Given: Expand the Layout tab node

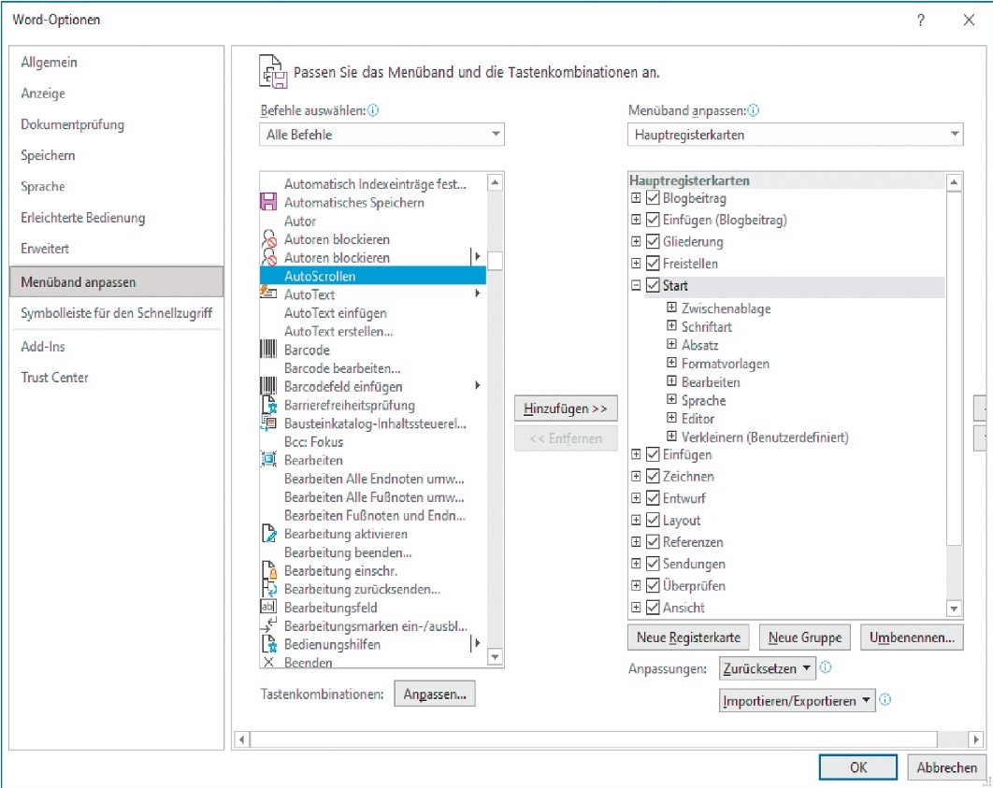Looking at the screenshot, I should point(636,521).
